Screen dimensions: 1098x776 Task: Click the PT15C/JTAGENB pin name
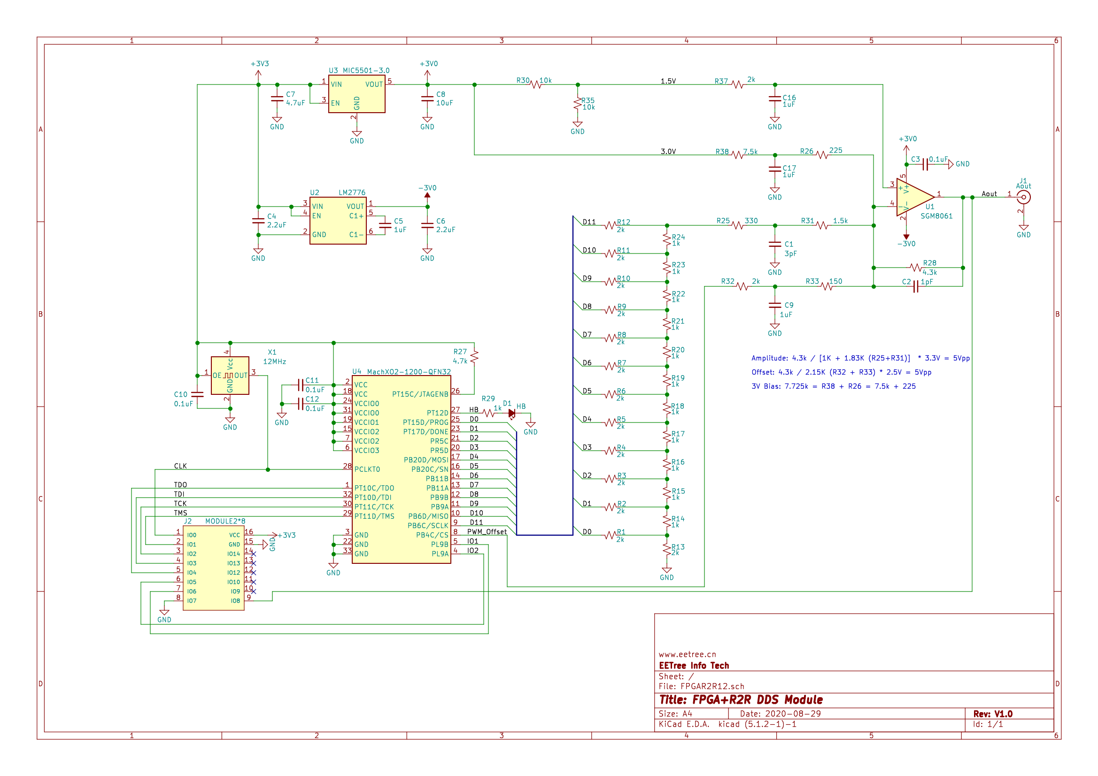(x=420, y=394)
